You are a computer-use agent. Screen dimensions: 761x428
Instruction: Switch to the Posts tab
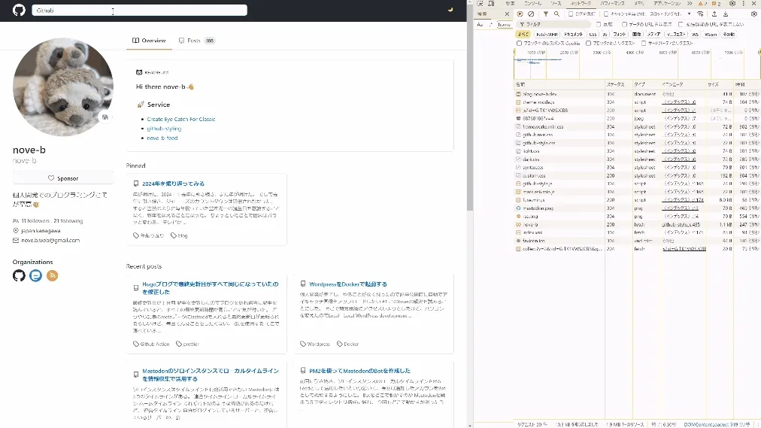[x=196, y=41]
